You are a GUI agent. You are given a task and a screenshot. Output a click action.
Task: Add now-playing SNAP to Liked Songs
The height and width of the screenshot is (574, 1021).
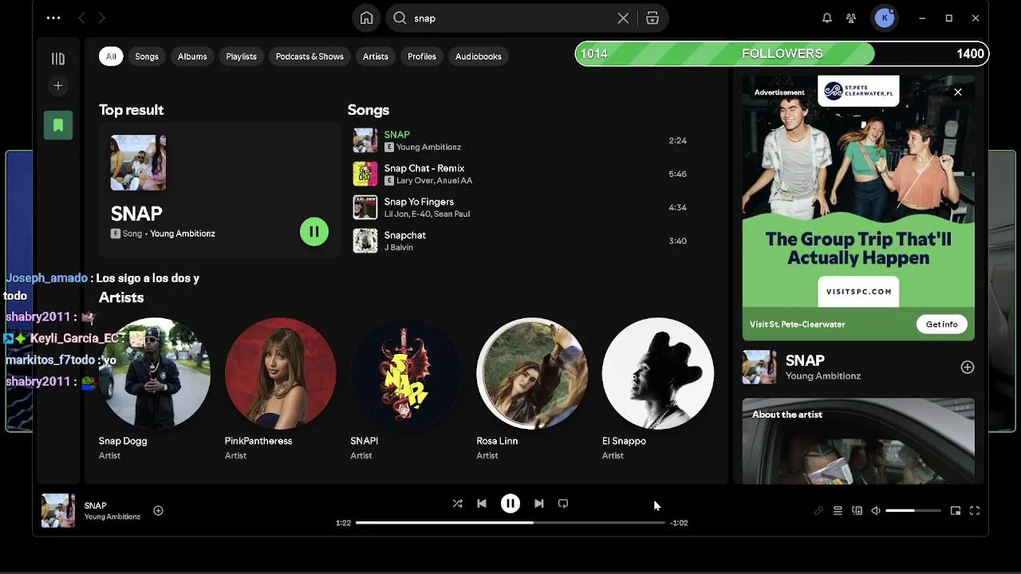tap(158, 511)
